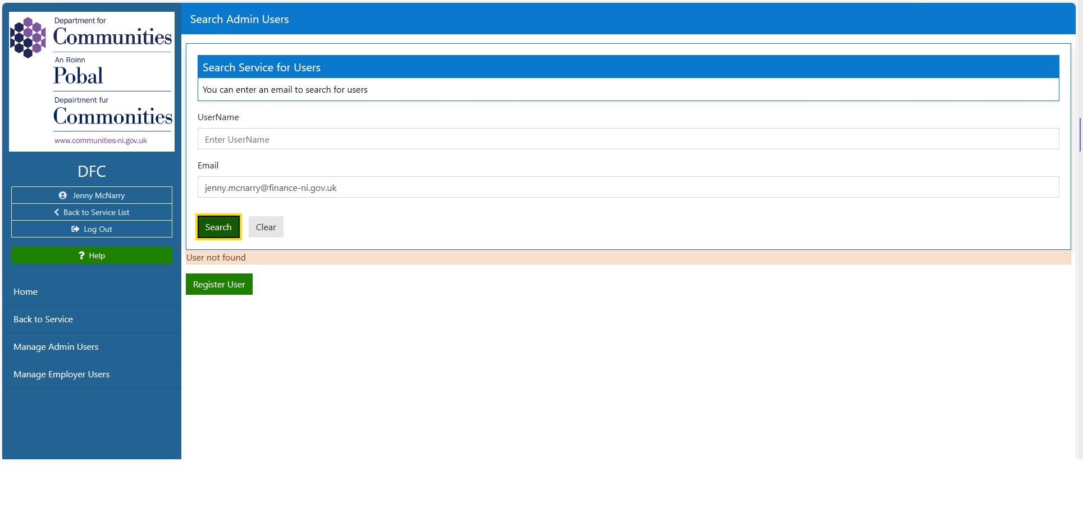Click the Department for Communities hexagon logo

[x=28, y=38]
